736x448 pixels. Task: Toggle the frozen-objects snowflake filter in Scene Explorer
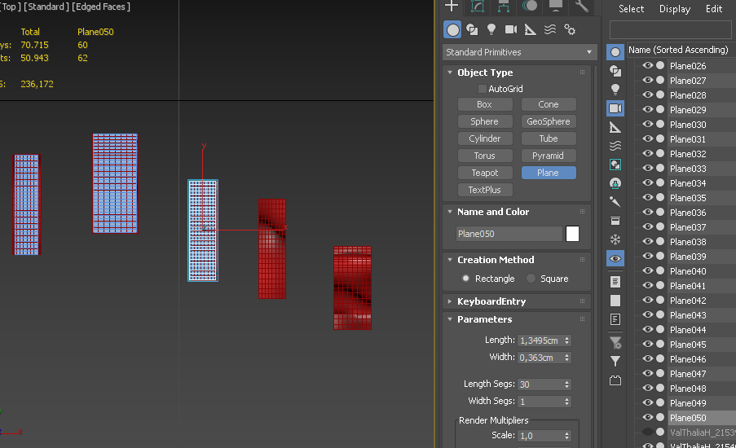pyautogui.click(x=615, y=239)
